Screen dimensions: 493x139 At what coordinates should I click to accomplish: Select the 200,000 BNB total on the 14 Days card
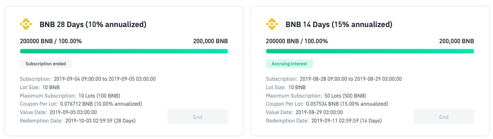coord(456,41)
